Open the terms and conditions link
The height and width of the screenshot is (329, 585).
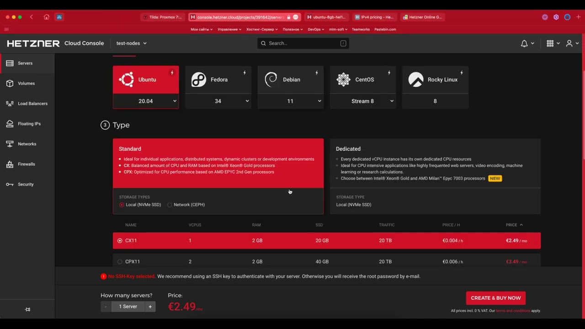tap(513, 311)
